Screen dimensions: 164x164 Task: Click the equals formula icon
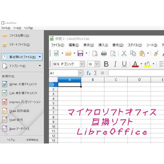102,73
